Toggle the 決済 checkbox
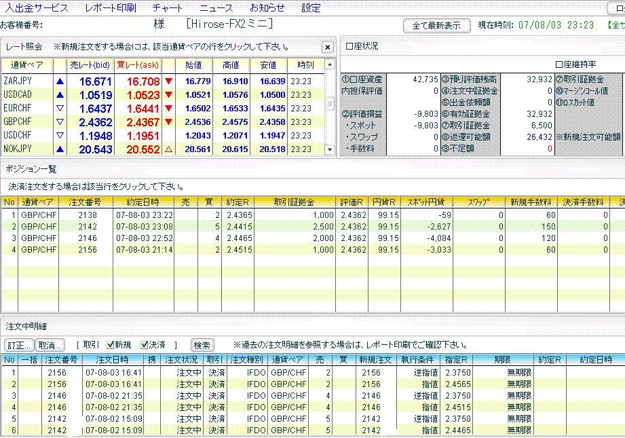Image resolution: width=625 pixels, height=438 pixels. point(145,345)
